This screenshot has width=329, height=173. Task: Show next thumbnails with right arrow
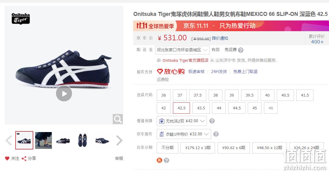pyautogui.click(x=119, y=141)
